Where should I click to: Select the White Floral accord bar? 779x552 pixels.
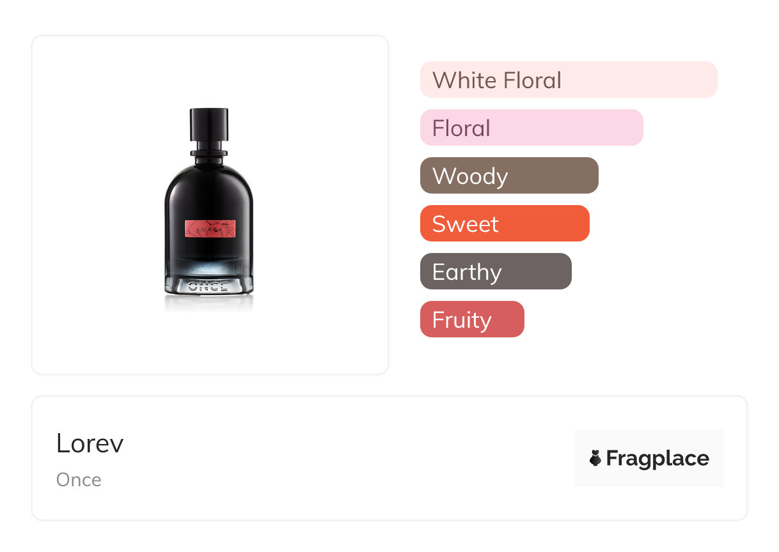click(x=569, y=80)
